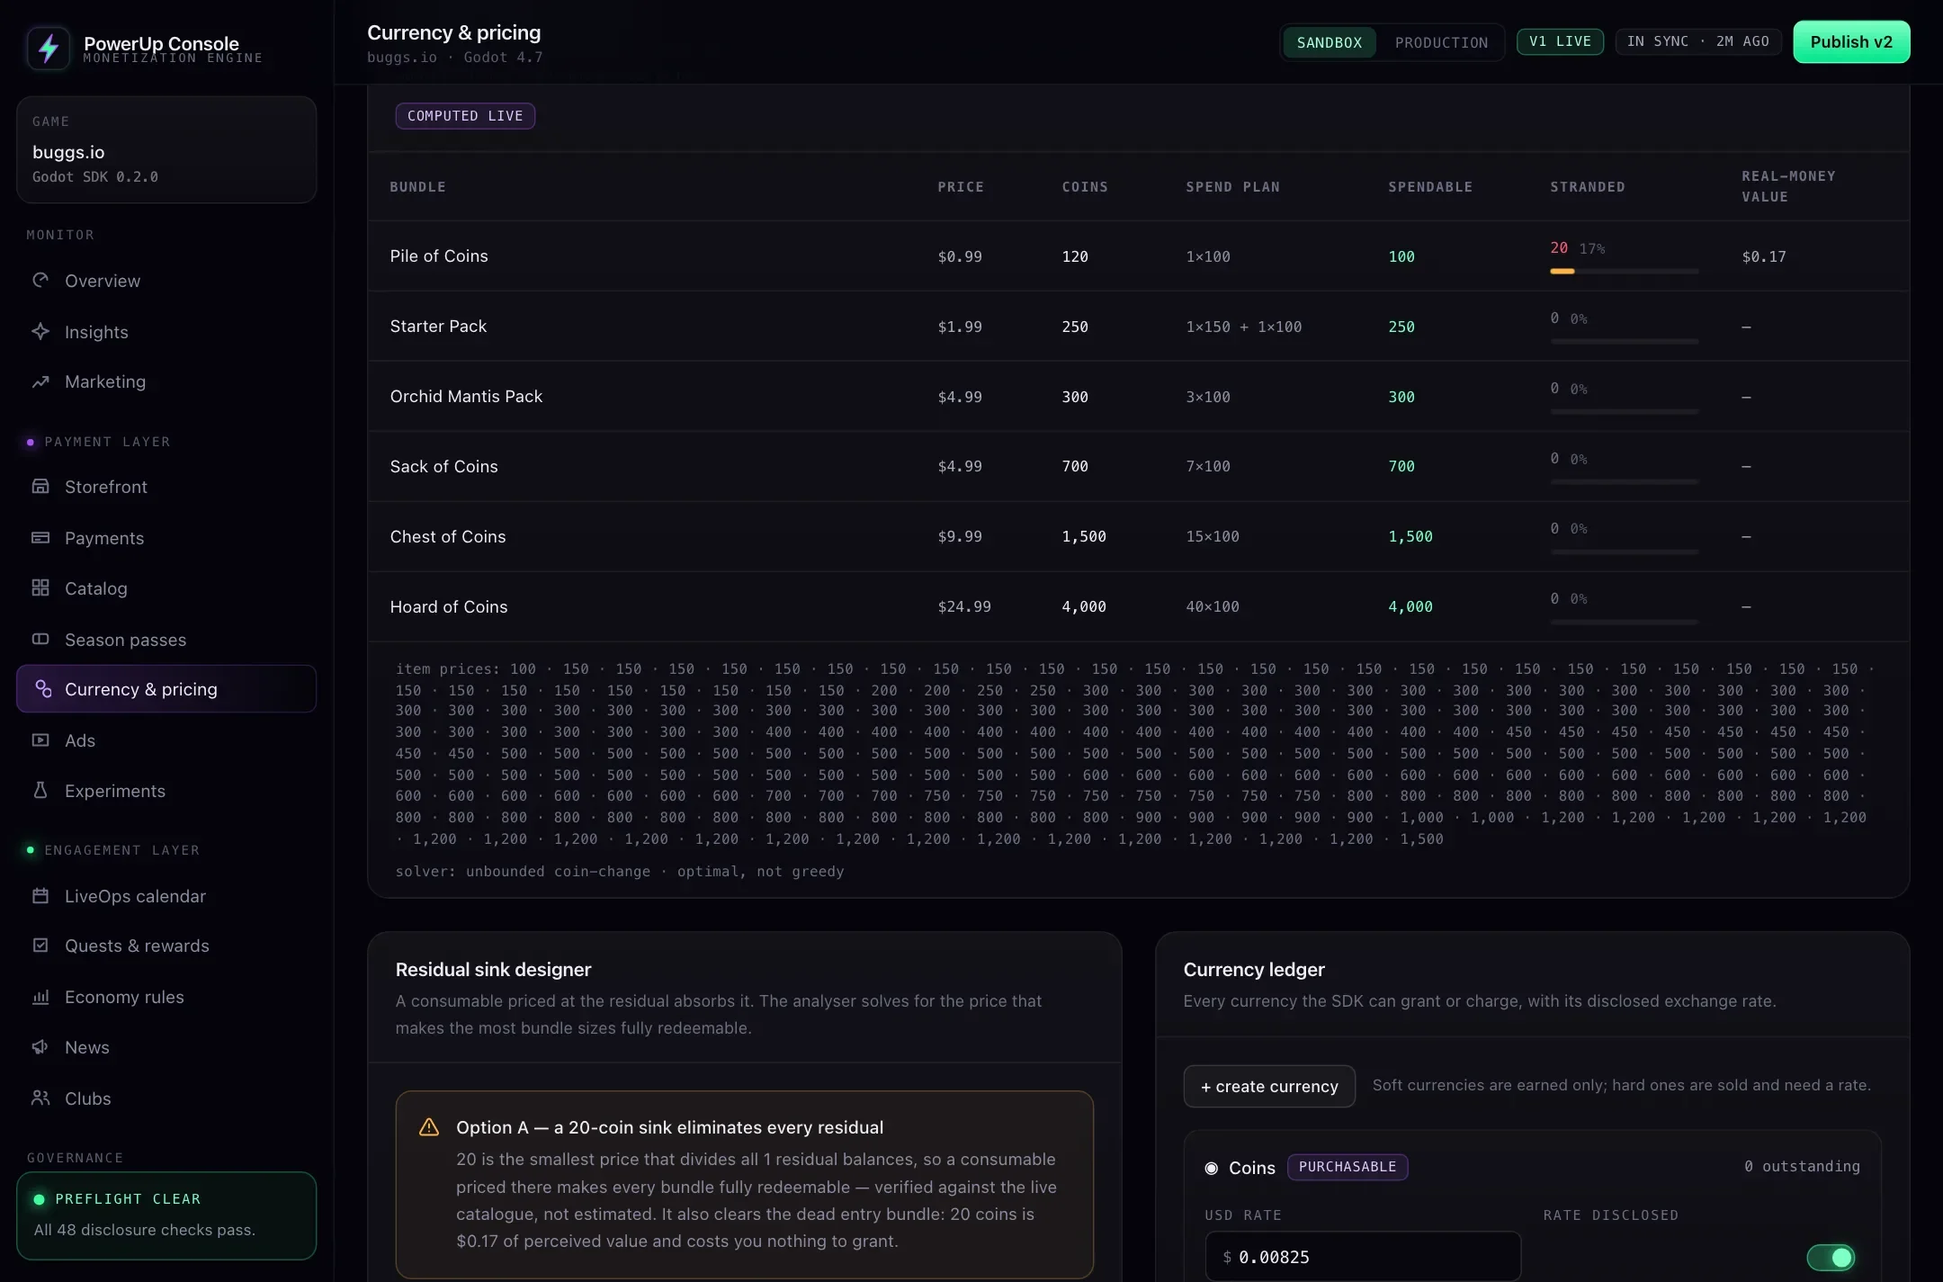Click the buggs.io game selector card
This screenshot has height=1282, width=1943.
166,149
